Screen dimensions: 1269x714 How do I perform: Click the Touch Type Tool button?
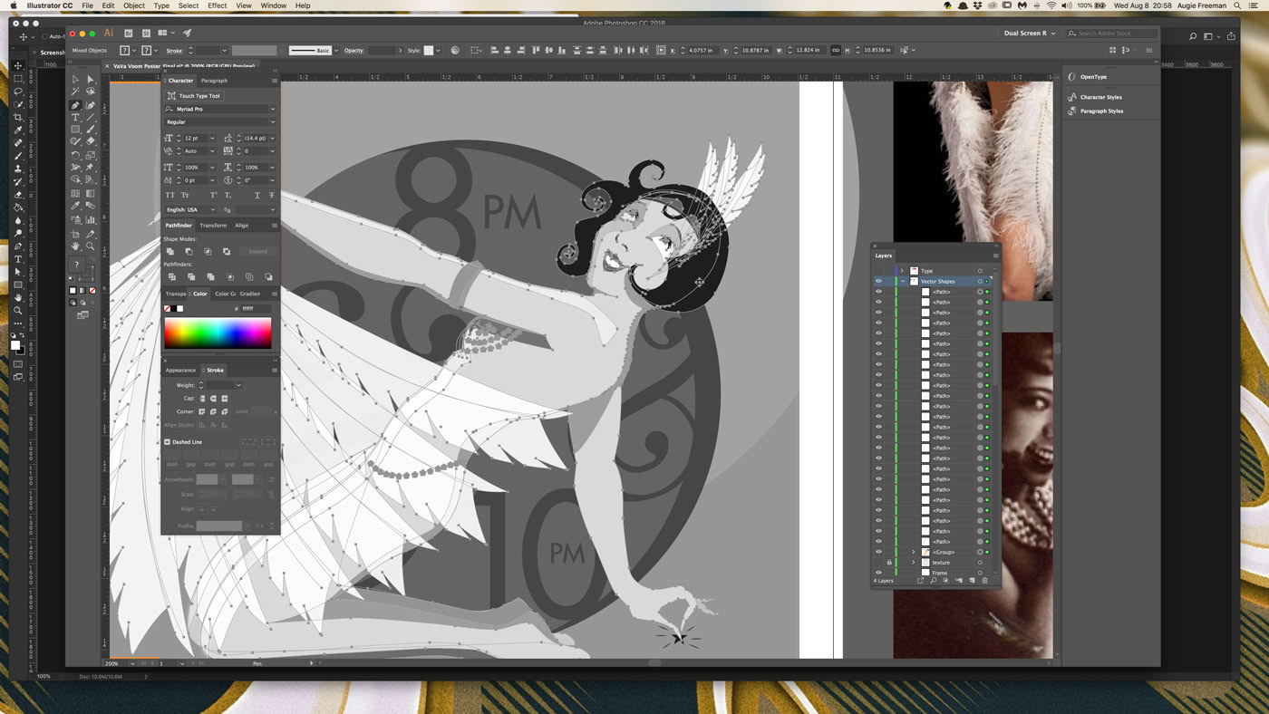coord(194,96)
